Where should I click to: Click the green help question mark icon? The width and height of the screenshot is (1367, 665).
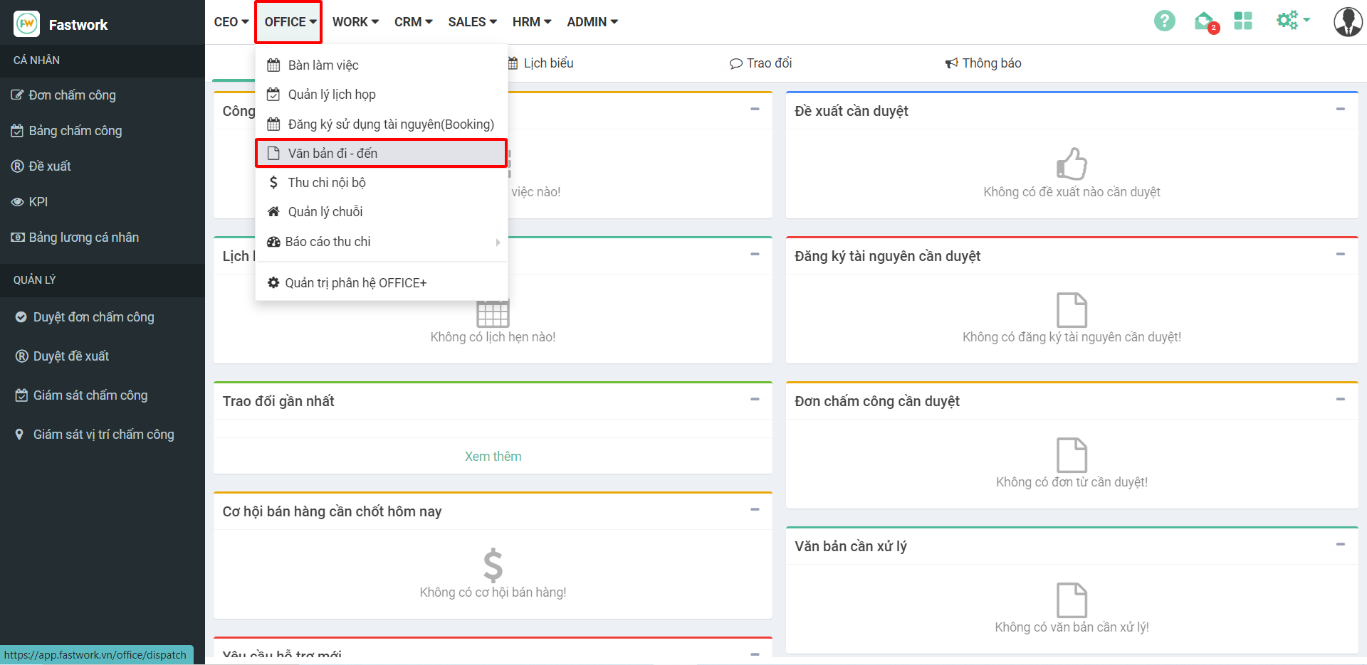pyautogui.click(x=1164, y=21)
